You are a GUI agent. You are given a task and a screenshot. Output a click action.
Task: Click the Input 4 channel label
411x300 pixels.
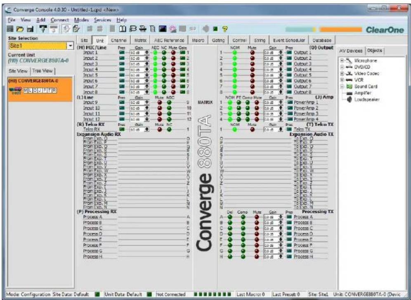90,69
